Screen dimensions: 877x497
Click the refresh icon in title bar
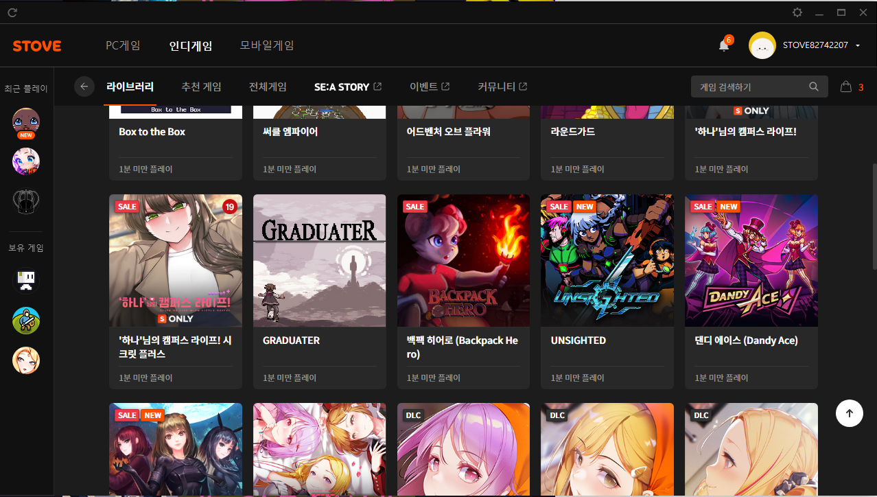tap(12, 12)
